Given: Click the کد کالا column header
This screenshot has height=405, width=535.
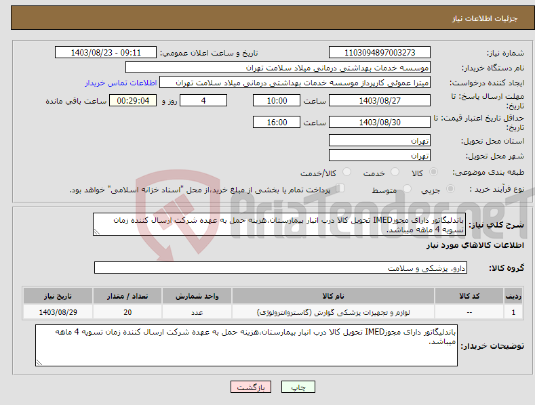Looking at the screenshot, I should coord(469,296).
